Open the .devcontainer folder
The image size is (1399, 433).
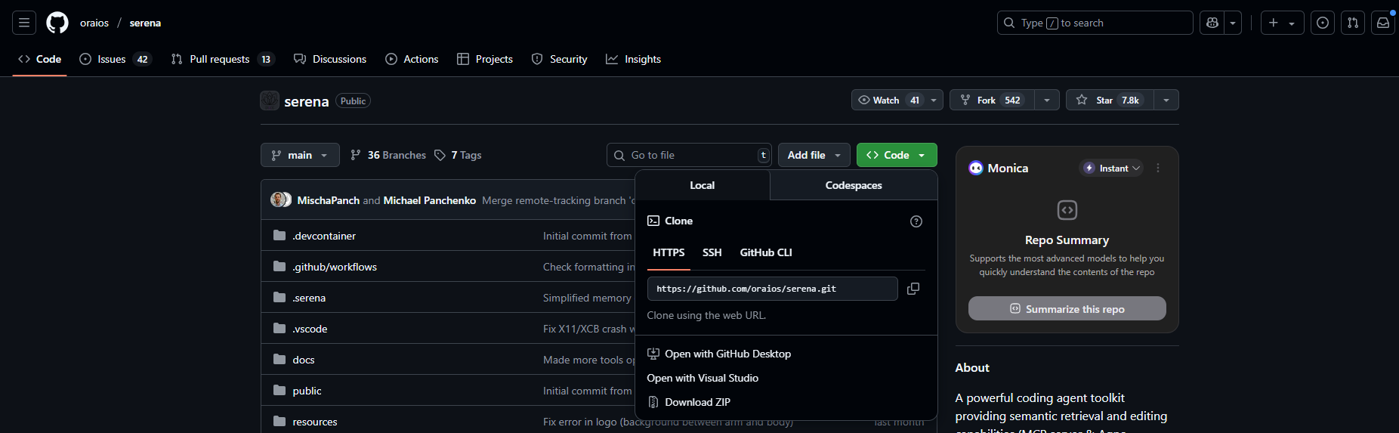pos(324,236)
